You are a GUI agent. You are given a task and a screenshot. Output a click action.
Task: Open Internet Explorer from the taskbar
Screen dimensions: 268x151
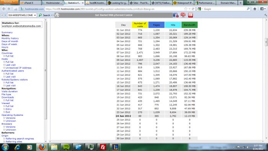point(17,147)
